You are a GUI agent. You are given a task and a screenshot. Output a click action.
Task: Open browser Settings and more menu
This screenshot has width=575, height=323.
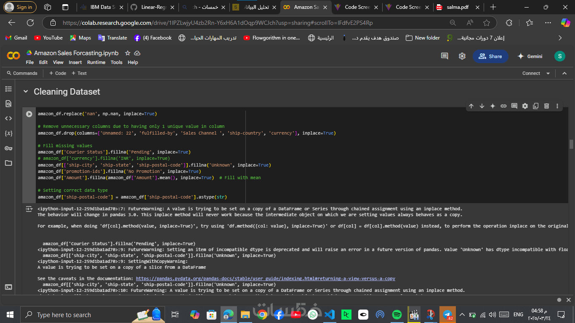click(x=548, y=23)
